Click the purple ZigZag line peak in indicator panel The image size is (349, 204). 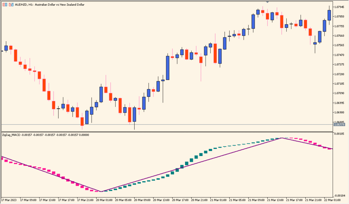282,138
